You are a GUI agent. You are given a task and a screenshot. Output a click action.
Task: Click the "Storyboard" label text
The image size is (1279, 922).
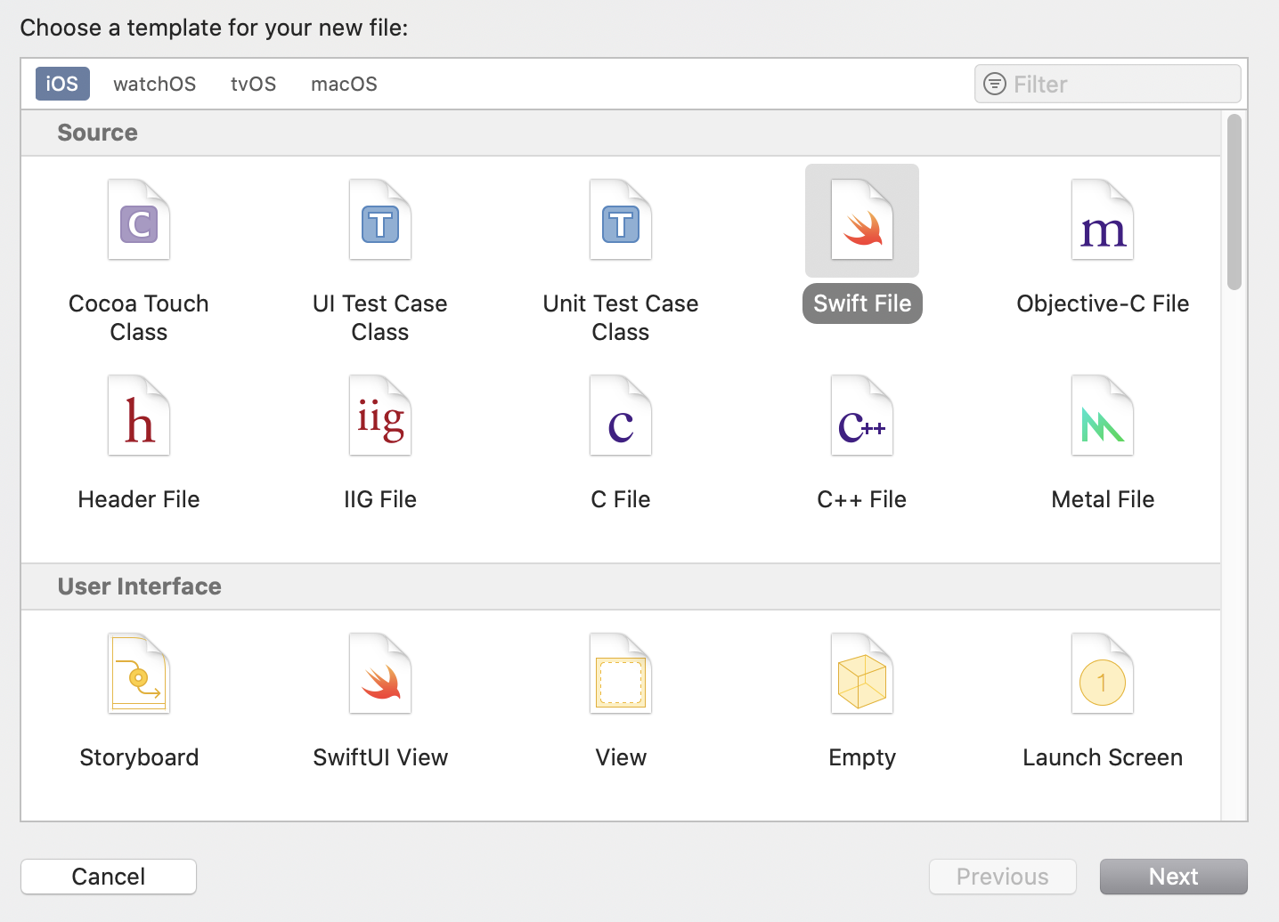(x=139, y=757)
